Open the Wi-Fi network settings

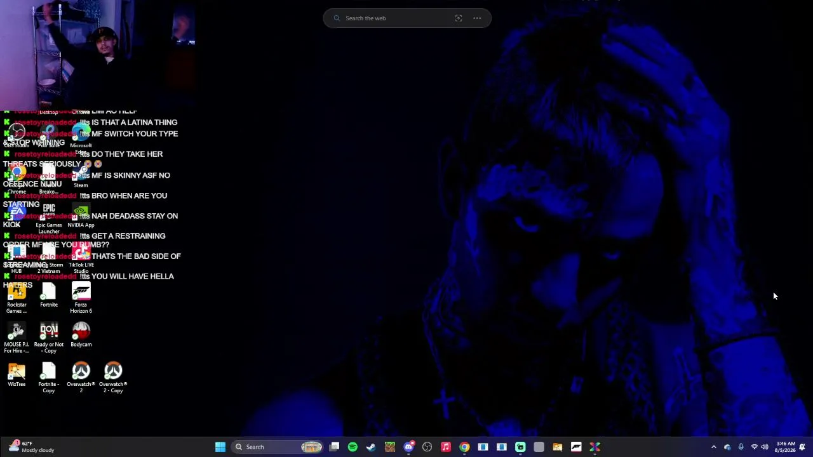(x=754, y=447)
